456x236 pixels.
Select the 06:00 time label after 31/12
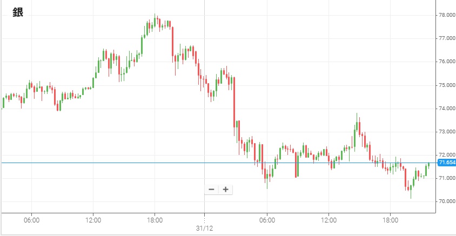point(267,220)
